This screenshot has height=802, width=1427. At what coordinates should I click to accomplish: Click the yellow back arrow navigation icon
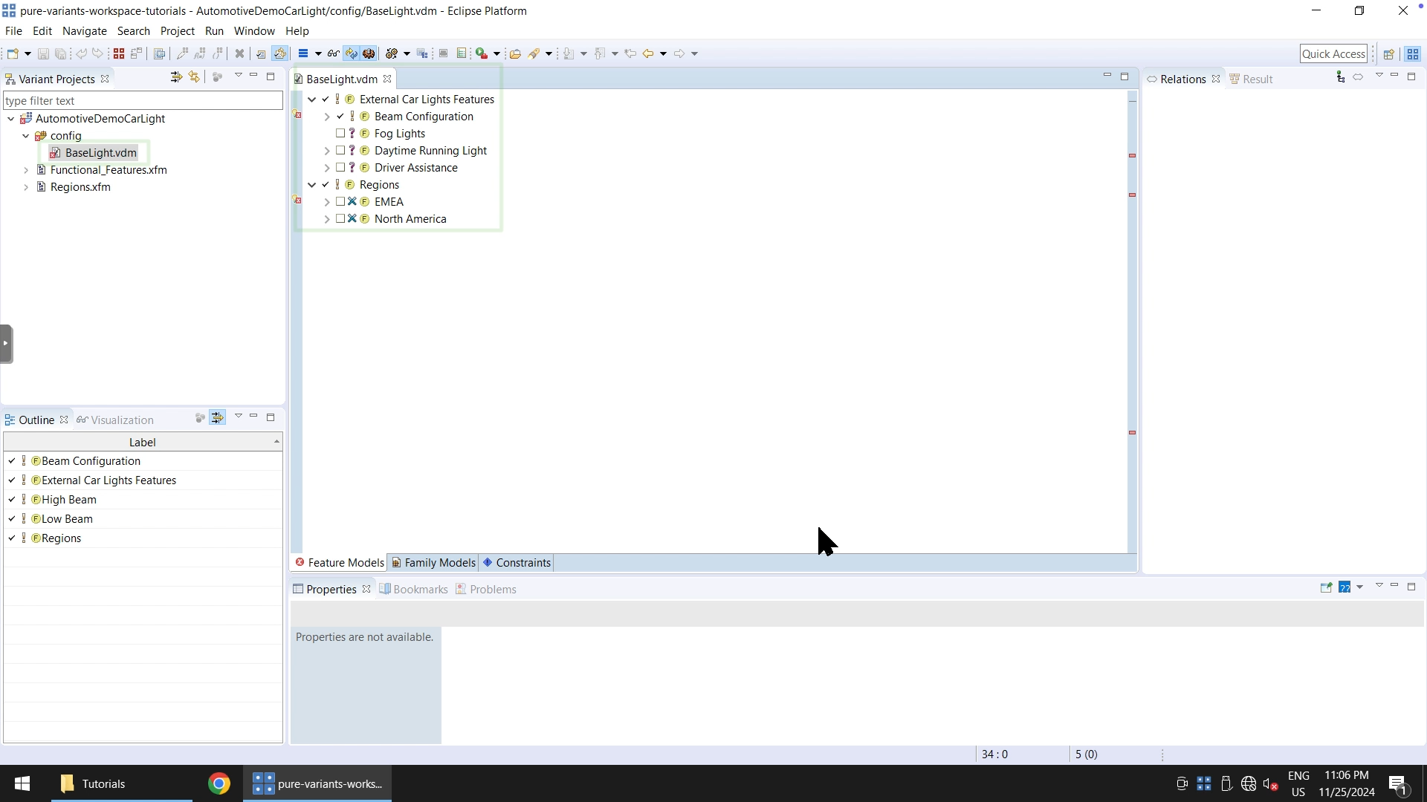click(x=648, y=53)
